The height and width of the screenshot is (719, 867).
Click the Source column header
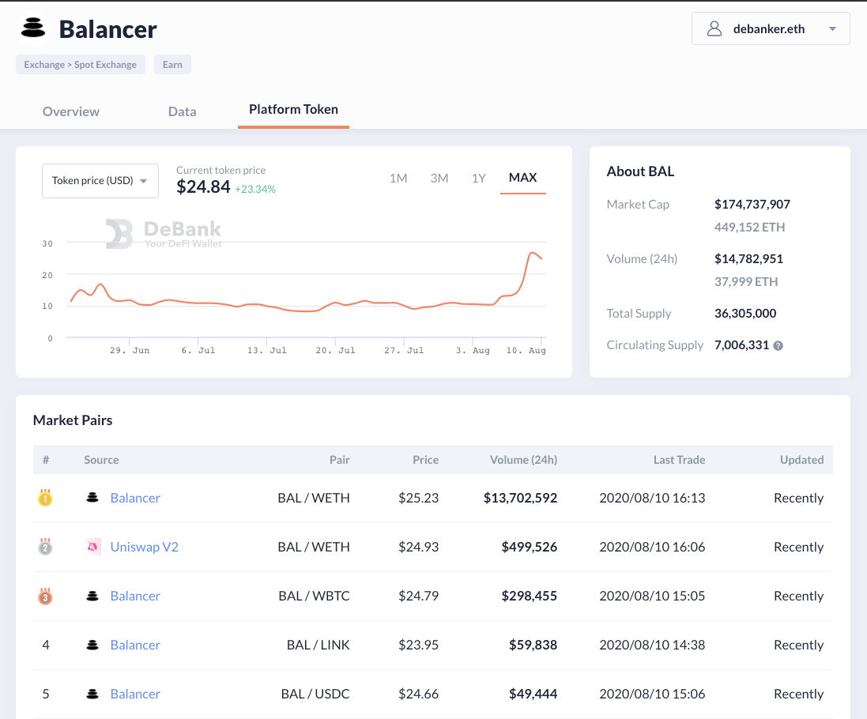tap(101, 460)
